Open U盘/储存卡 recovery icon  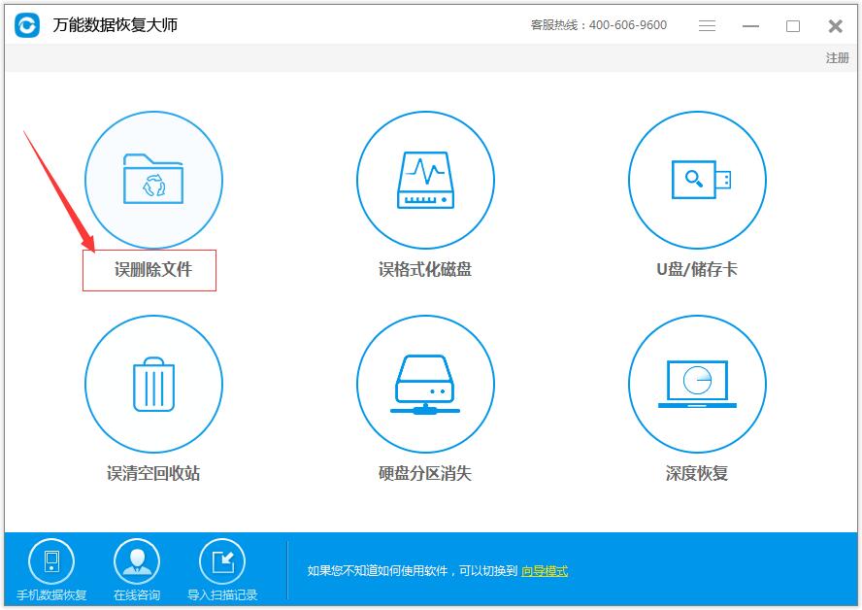[x=697, y=180]
